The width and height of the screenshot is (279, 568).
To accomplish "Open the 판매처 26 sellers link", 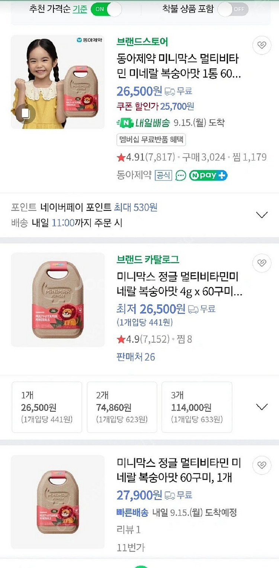I will (x=136, y=357).
